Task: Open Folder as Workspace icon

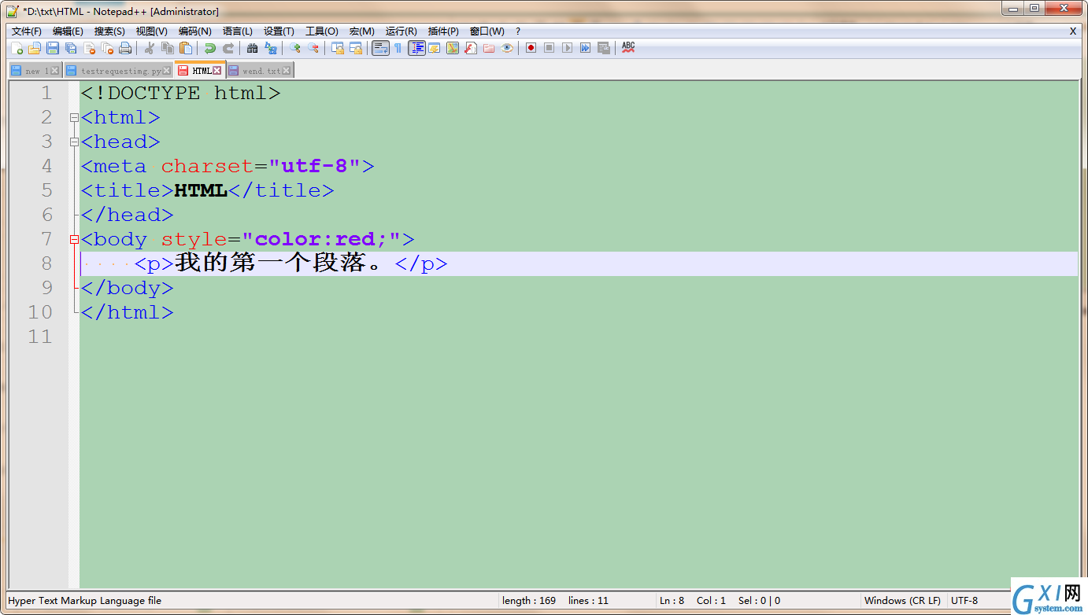Action: (489, 48)
